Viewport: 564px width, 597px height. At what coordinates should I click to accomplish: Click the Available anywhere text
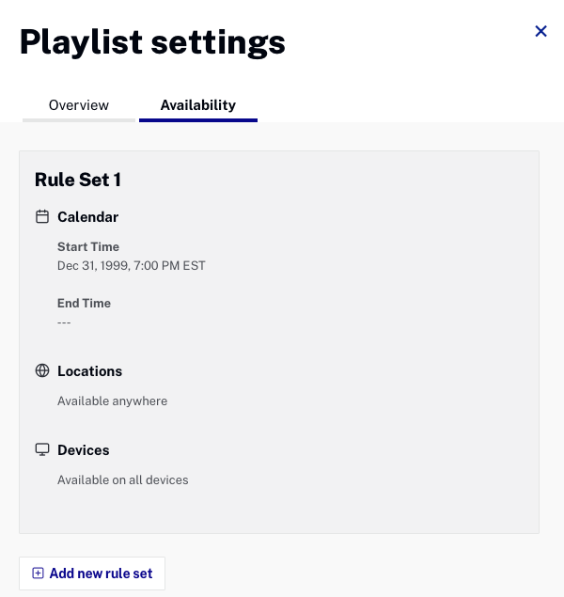112,401
